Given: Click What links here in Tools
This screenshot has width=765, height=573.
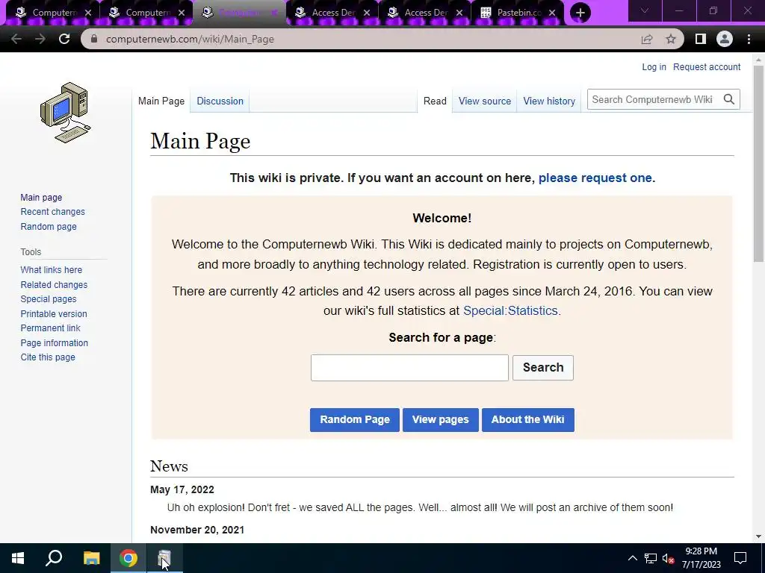Looking at the screenshot, I should tap(52, 270).
